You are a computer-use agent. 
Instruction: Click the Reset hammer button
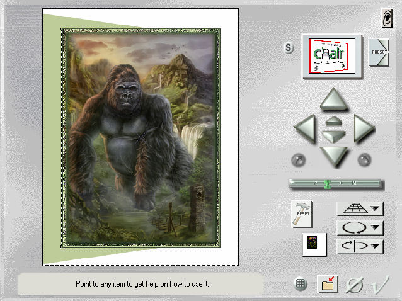click(302, 213)
